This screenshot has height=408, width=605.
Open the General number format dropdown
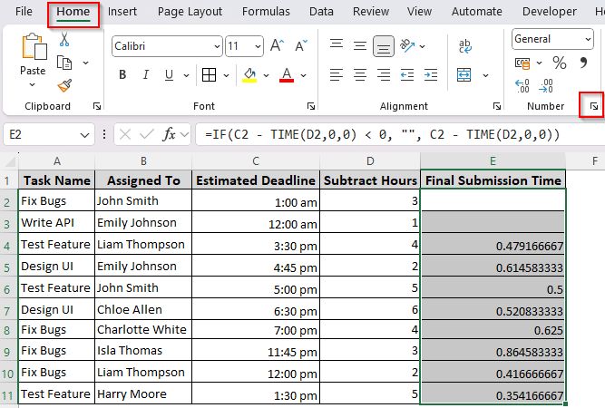point(588,39)
